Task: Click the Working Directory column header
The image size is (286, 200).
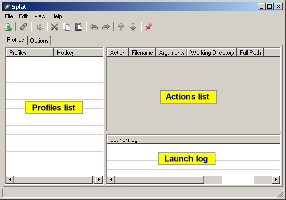Action: pyautogui.click(x=212, y=53)
